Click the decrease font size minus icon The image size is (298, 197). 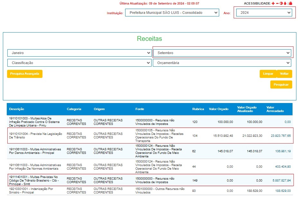[x=277, y=3]
